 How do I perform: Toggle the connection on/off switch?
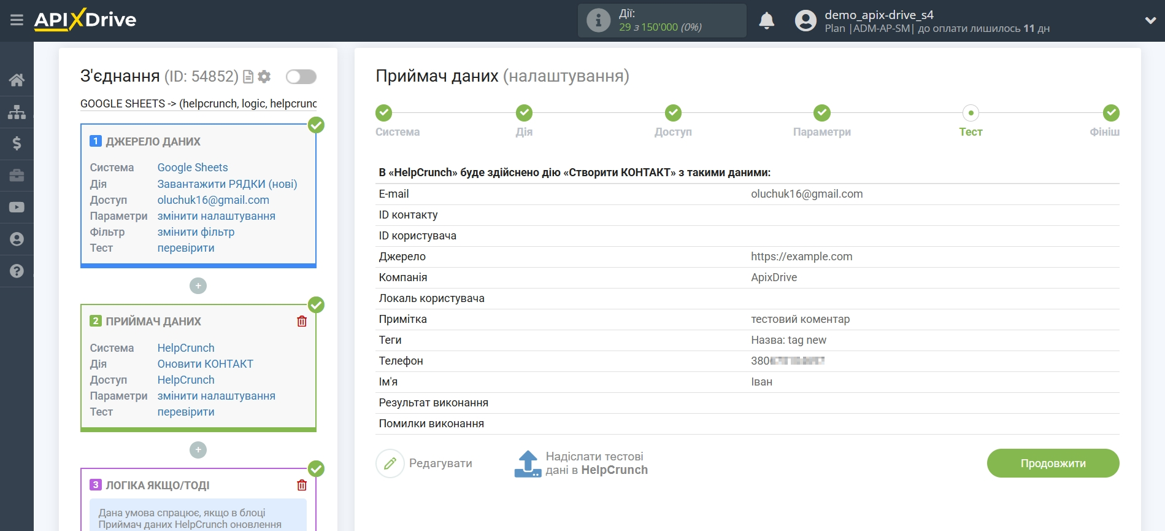pyautogui.click(x=301, y=77)
